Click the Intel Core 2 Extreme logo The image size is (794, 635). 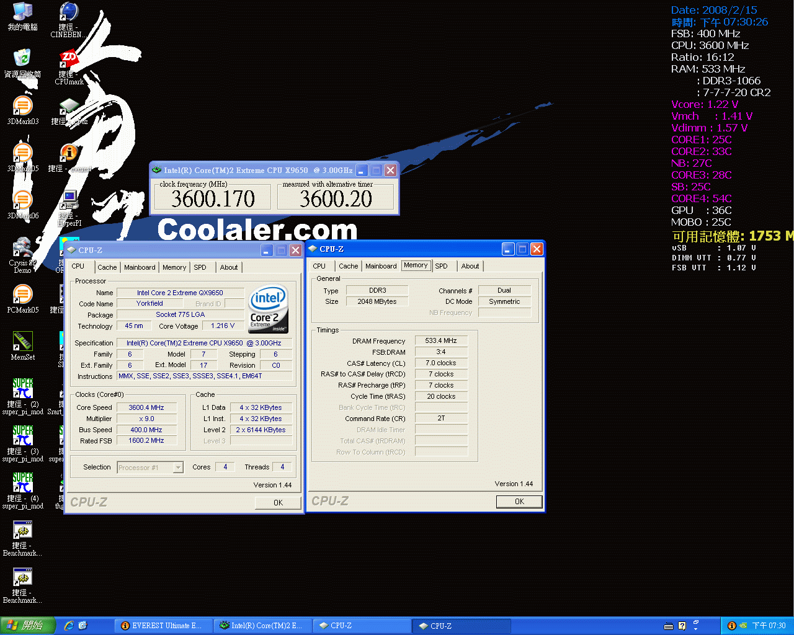pyautogui.click(x=268, y=309)
